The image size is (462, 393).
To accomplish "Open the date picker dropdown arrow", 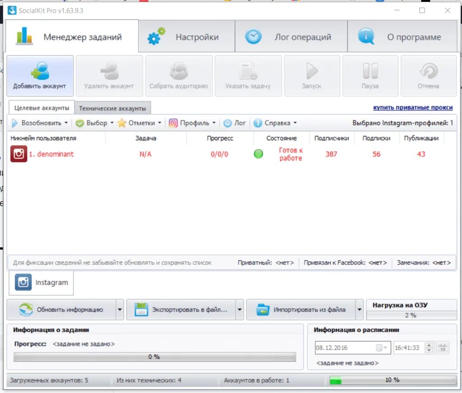I will coord(385,347).
